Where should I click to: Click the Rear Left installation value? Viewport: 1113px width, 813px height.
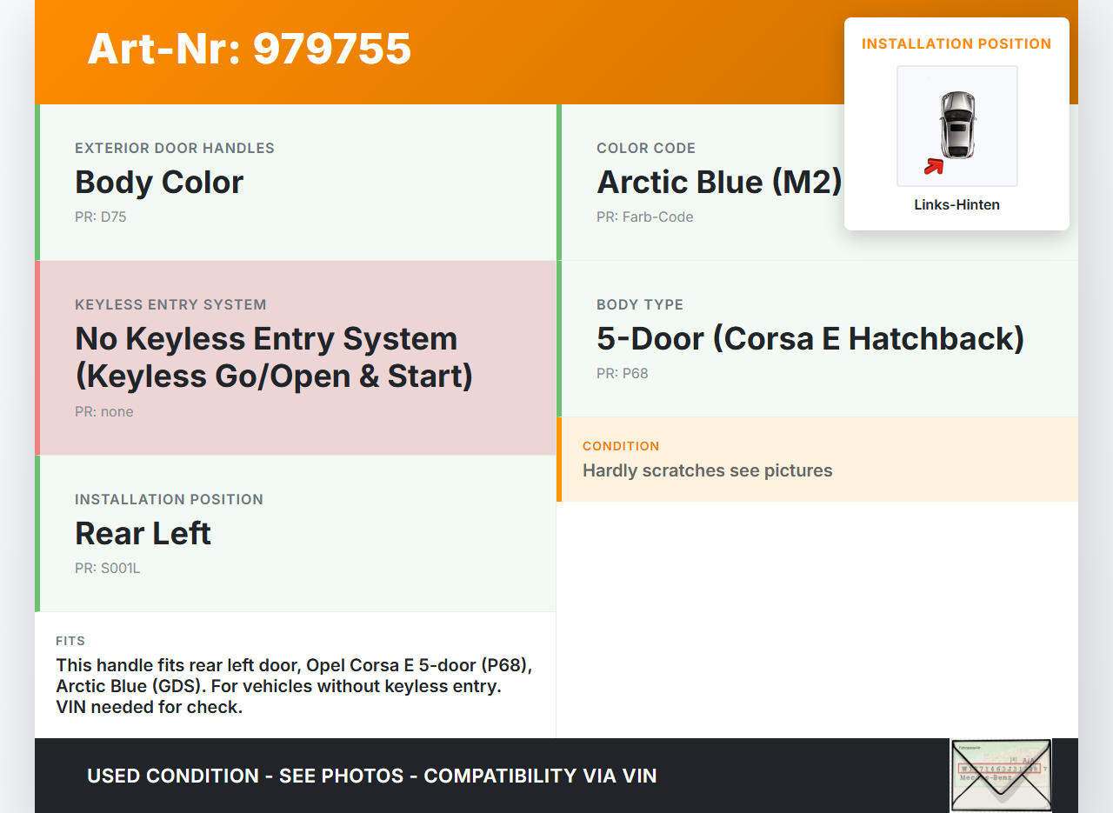(143, 534)
